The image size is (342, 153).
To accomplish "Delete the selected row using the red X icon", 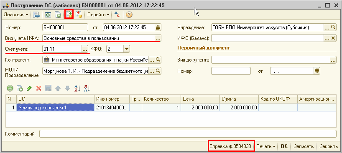I will [x=38, y=88].
